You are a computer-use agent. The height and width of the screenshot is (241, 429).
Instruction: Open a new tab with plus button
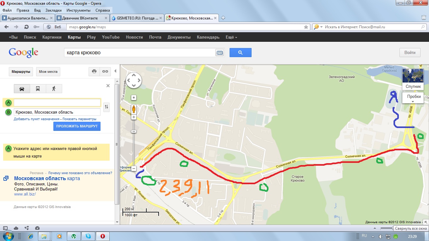click(223, 18)
